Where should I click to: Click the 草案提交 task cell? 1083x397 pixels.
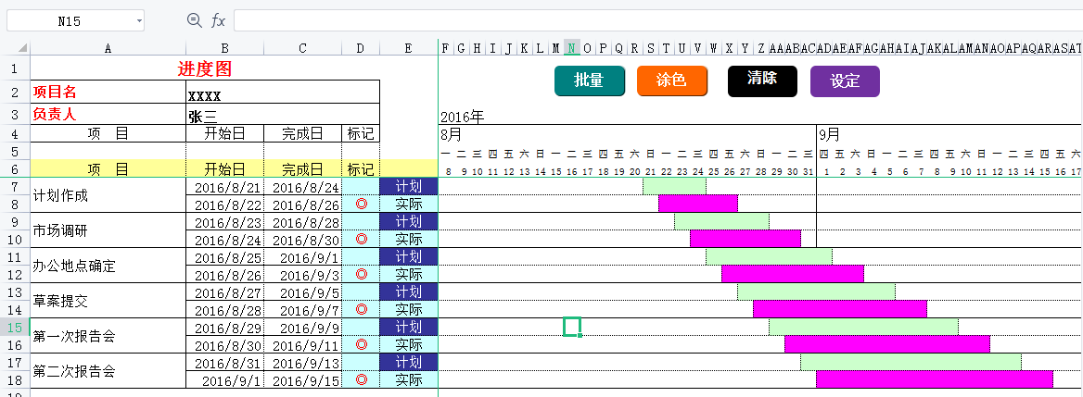tap(108, 301)
